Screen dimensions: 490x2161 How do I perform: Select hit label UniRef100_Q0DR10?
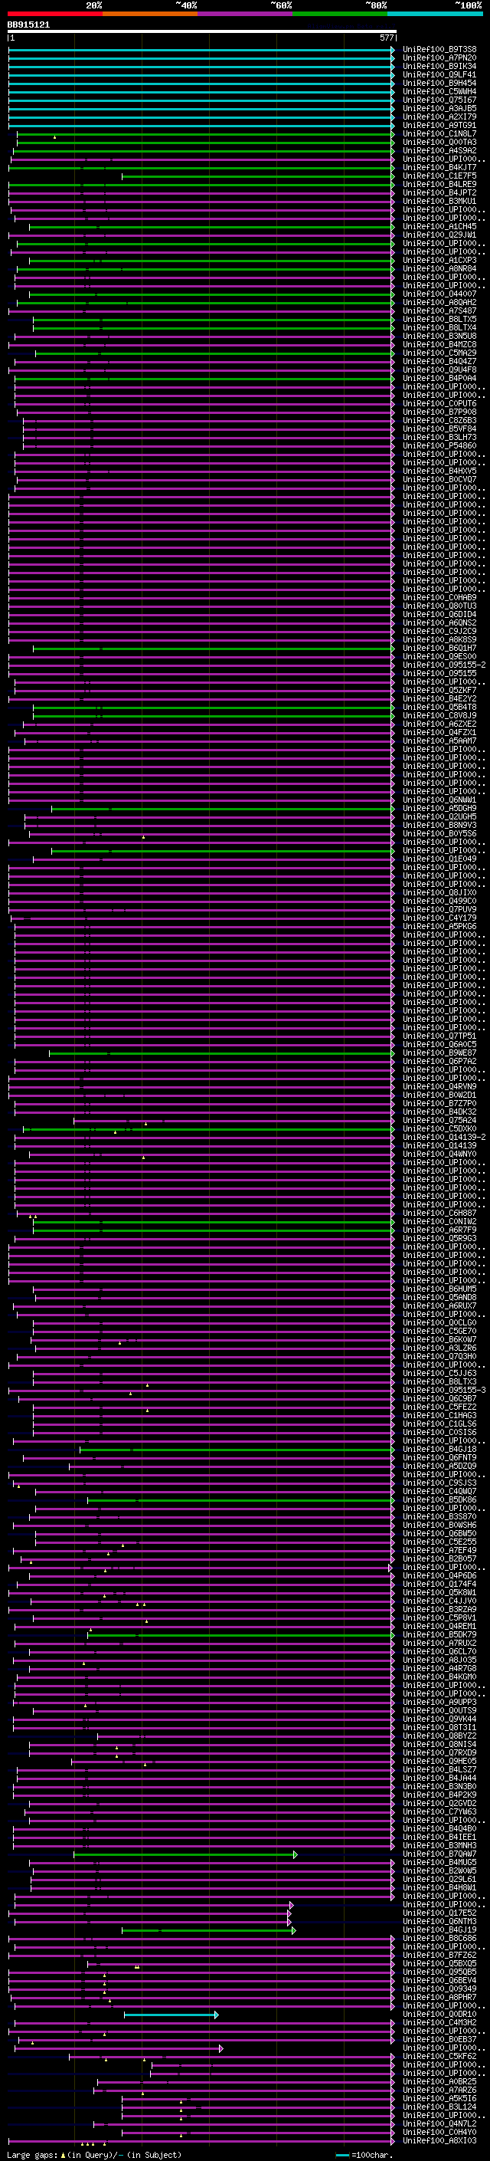coord(439,2014)
